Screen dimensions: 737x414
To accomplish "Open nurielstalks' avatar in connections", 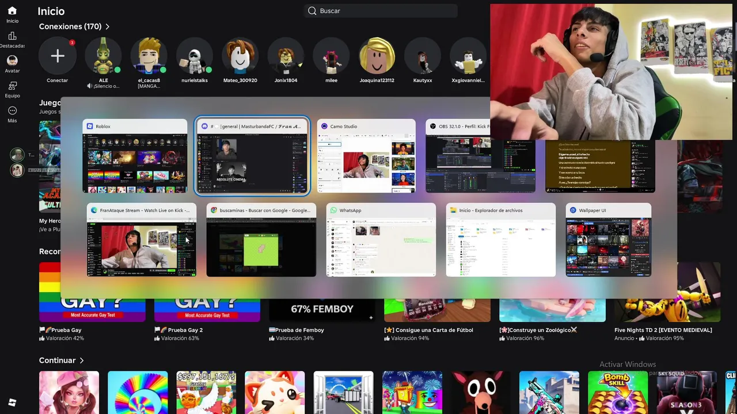I will (194, 56).
